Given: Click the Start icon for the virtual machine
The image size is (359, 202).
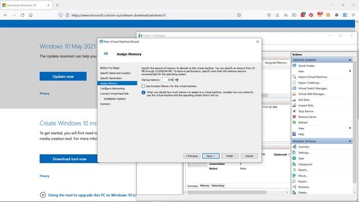Looking at the screenshot, I should pyautogui.click(x=294, y=158).
